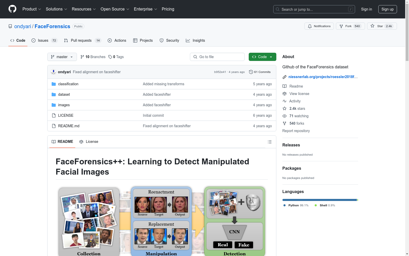
Task: Open the 'Initial commit' message link
Action: tap(153, 115)
